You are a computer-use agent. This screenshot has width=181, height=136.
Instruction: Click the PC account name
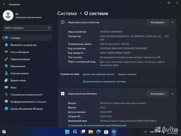[17, 14]
